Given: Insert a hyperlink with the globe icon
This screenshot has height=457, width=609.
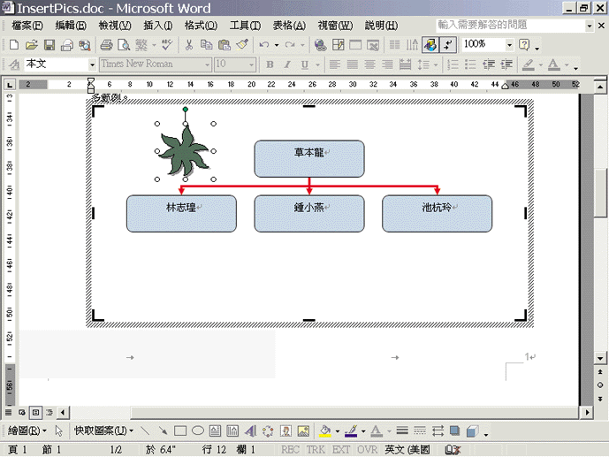Looking at the screenshot, I should (x=320, y=45).
